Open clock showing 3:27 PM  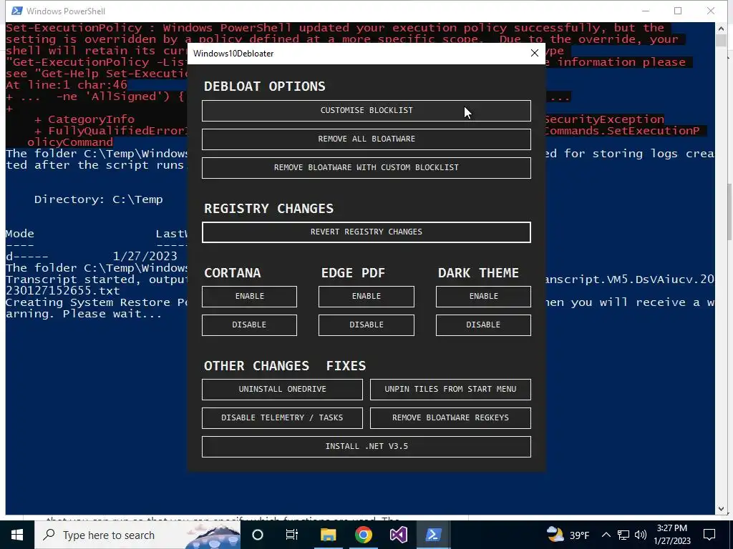pos(672,535)
